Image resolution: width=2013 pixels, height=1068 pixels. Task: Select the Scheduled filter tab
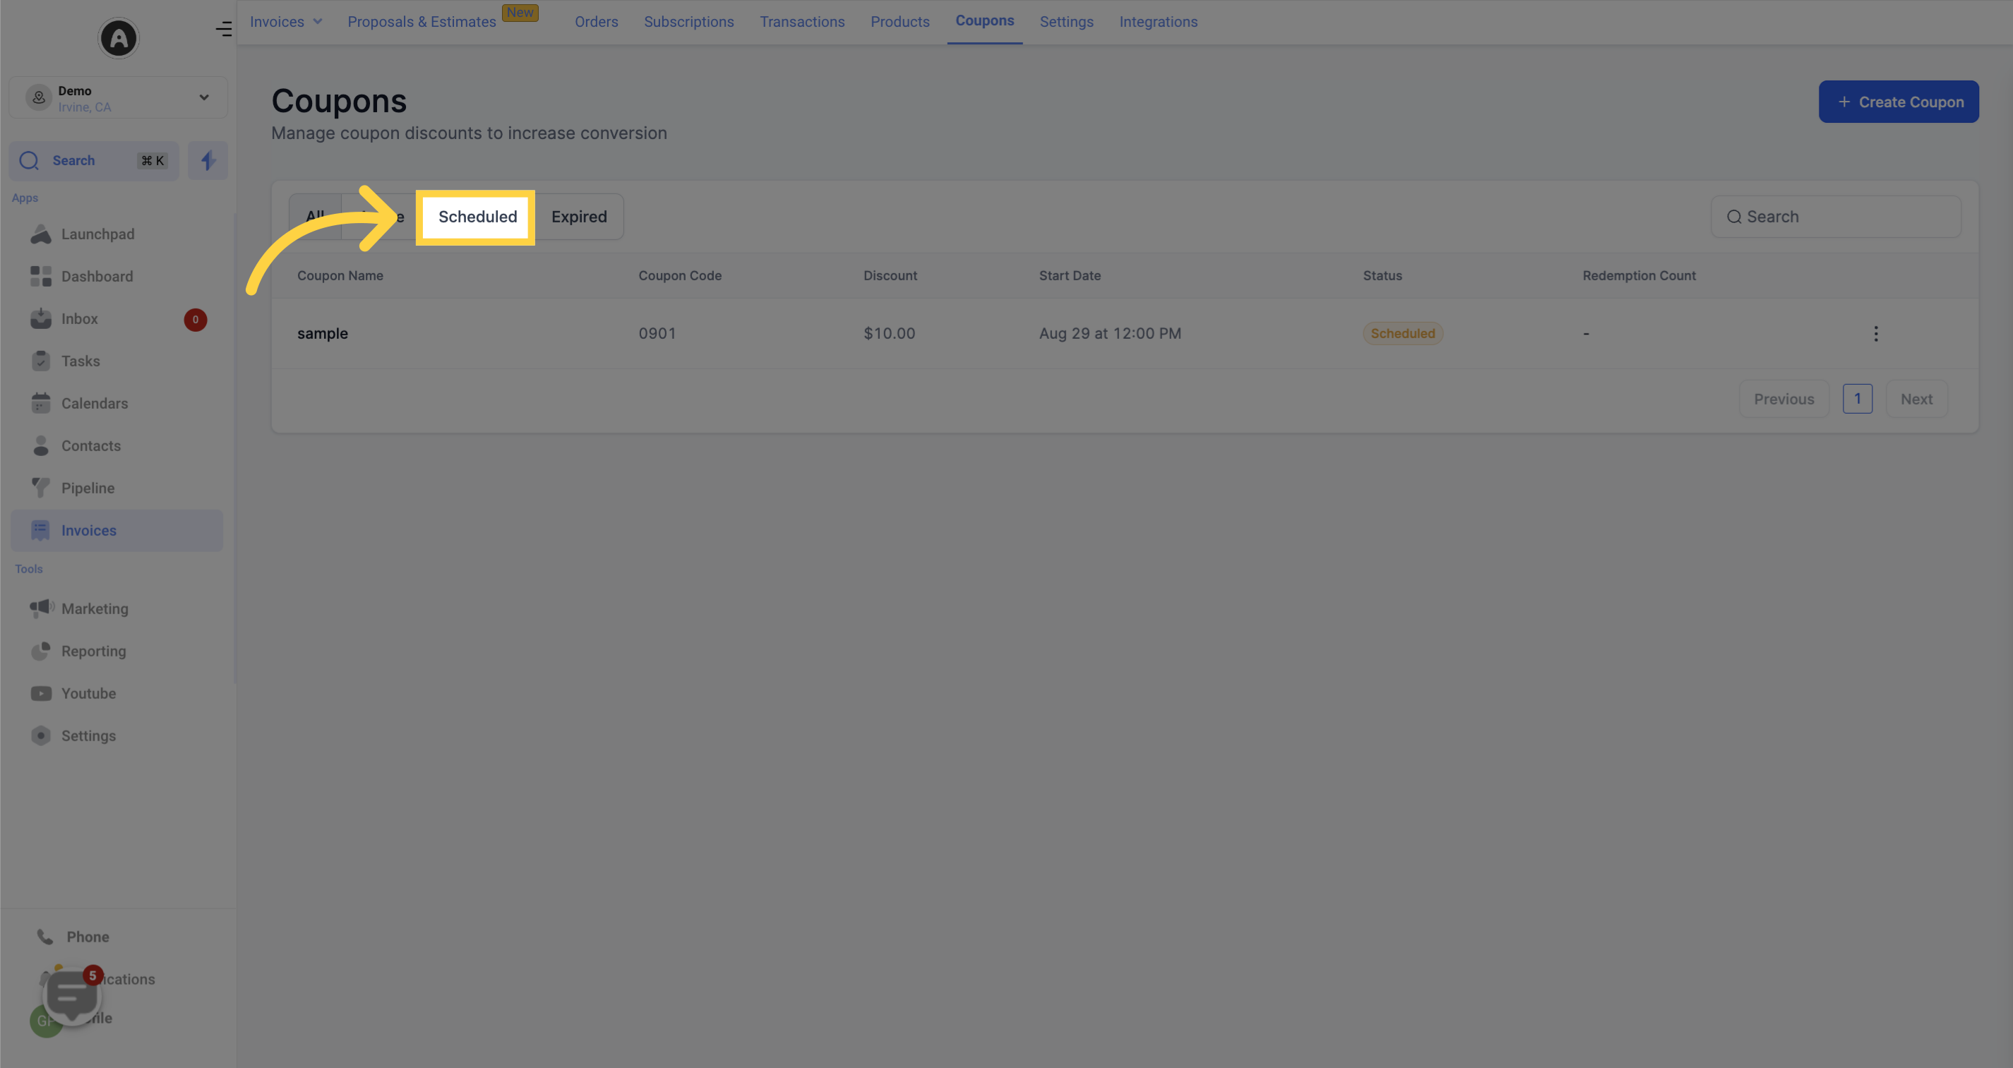click(477, 216)
